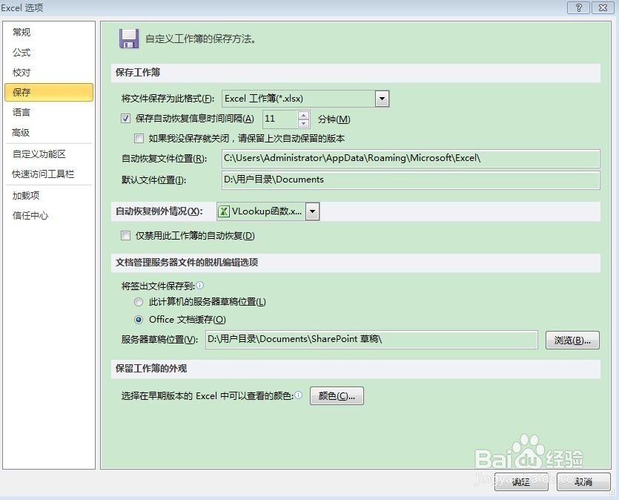Increase autosave minutes with up arrow
Image resolution: width=619 pixels, height=500 pixels.
coord(304,115)
